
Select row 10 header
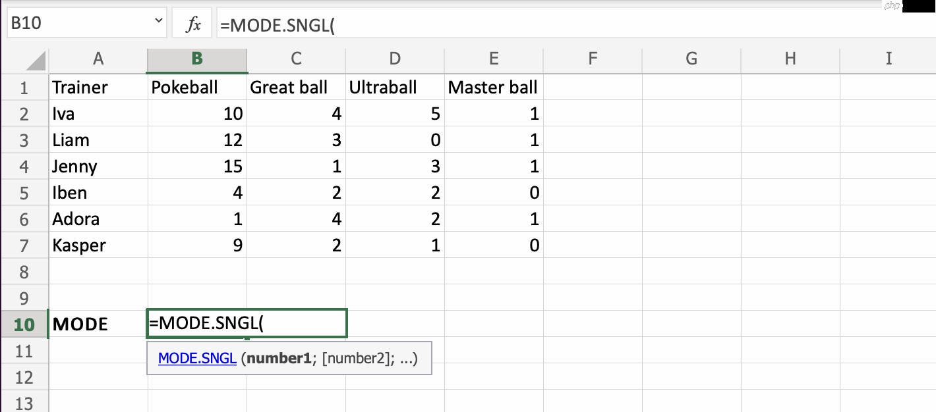(x=24, y=324)
